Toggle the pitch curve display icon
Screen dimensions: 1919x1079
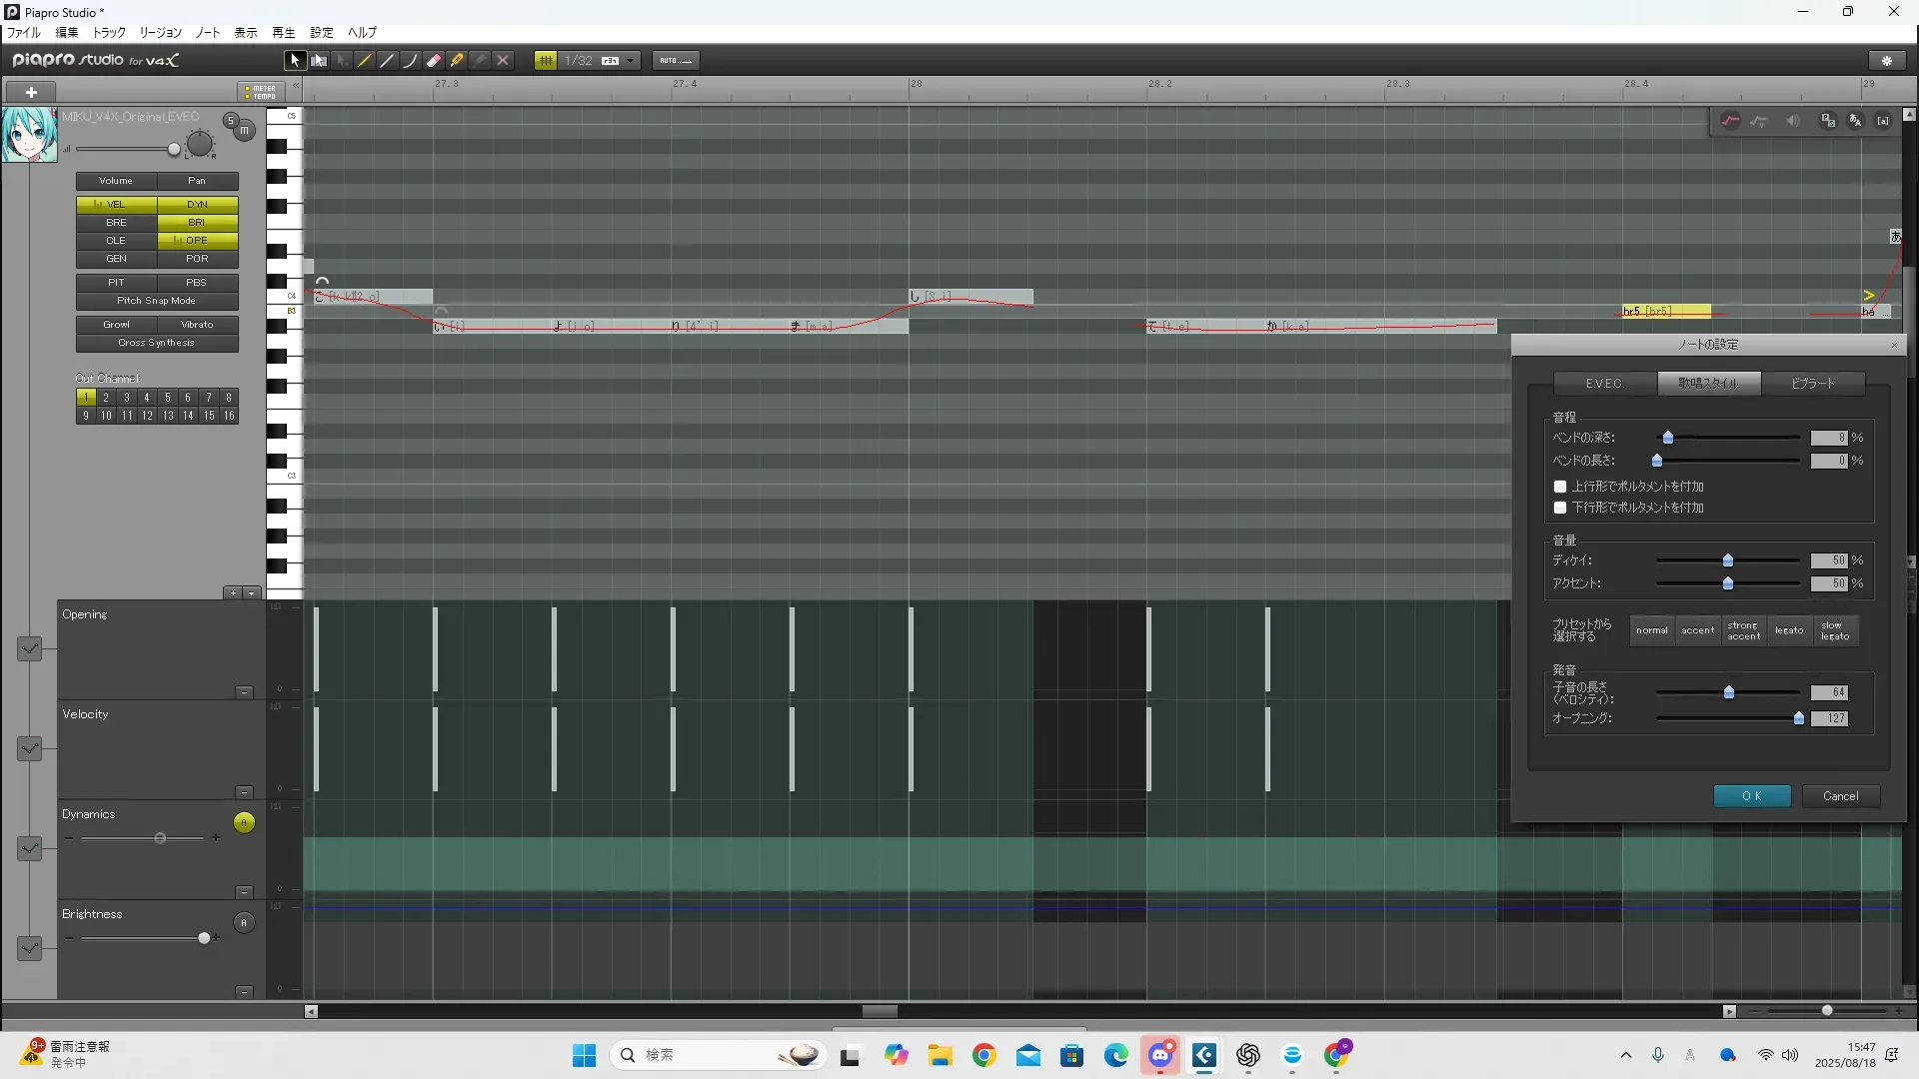(x=1730, y=121)
